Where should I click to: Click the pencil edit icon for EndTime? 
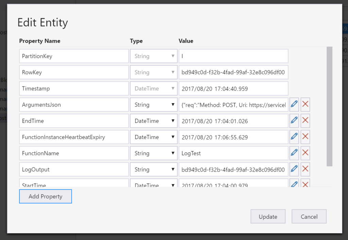tap(294, 121)
